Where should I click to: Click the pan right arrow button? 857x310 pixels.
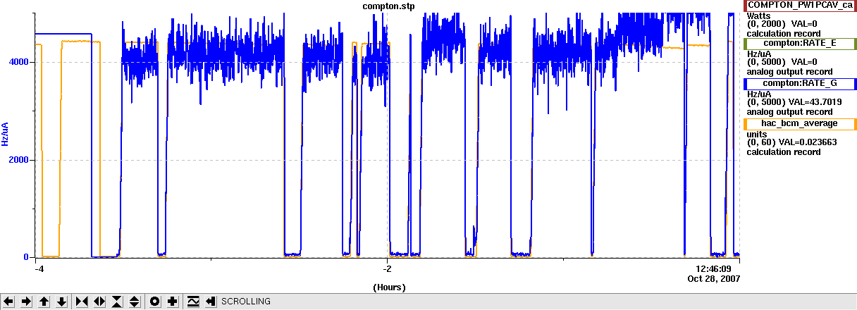(27, 302)
